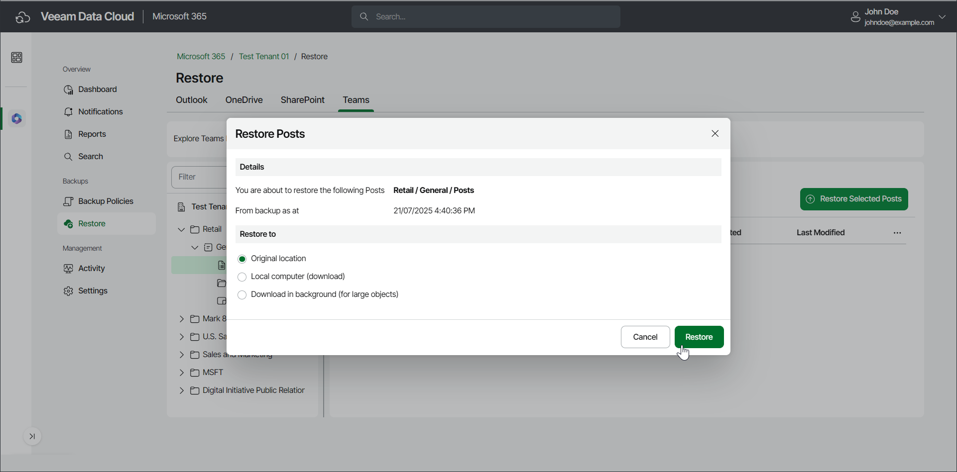
Task: Click Restore Selected Posts button
Action: point(854,199)
